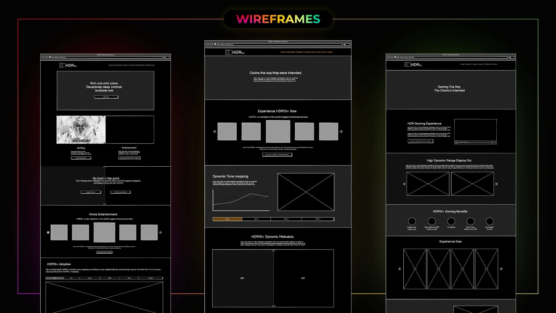This screenshot has width=556, height=313.
Task: Click the 'No latency' circle icon
Action: pos(451,221)
